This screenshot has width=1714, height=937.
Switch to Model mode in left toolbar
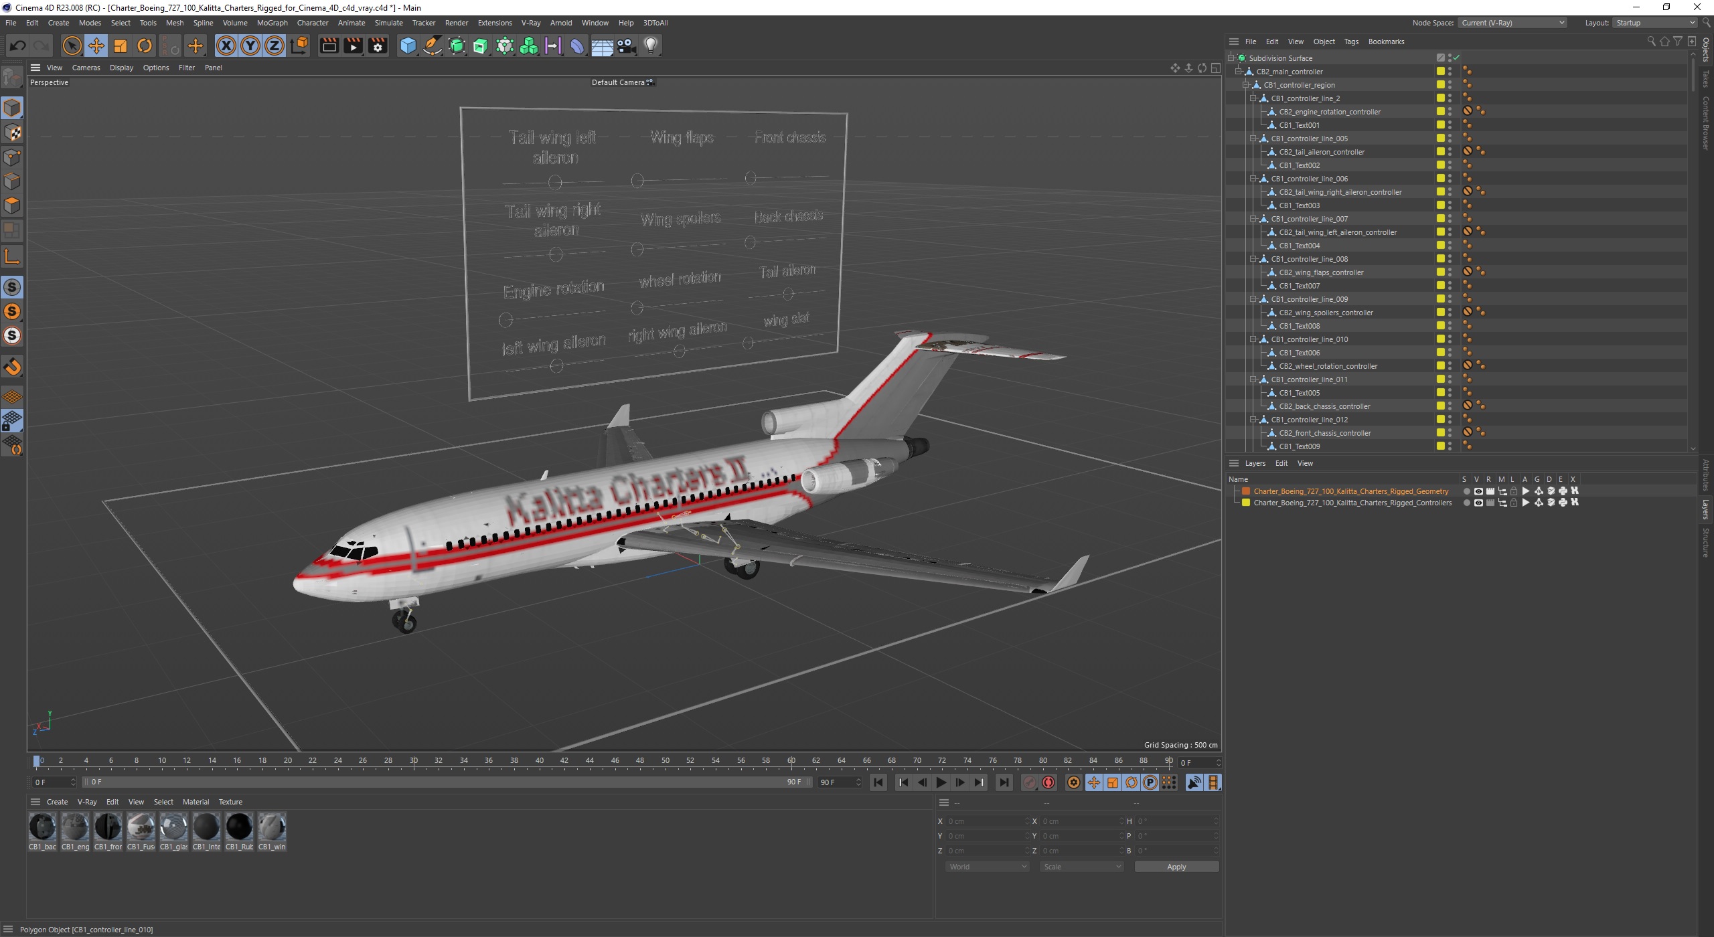tap(12, 108)
